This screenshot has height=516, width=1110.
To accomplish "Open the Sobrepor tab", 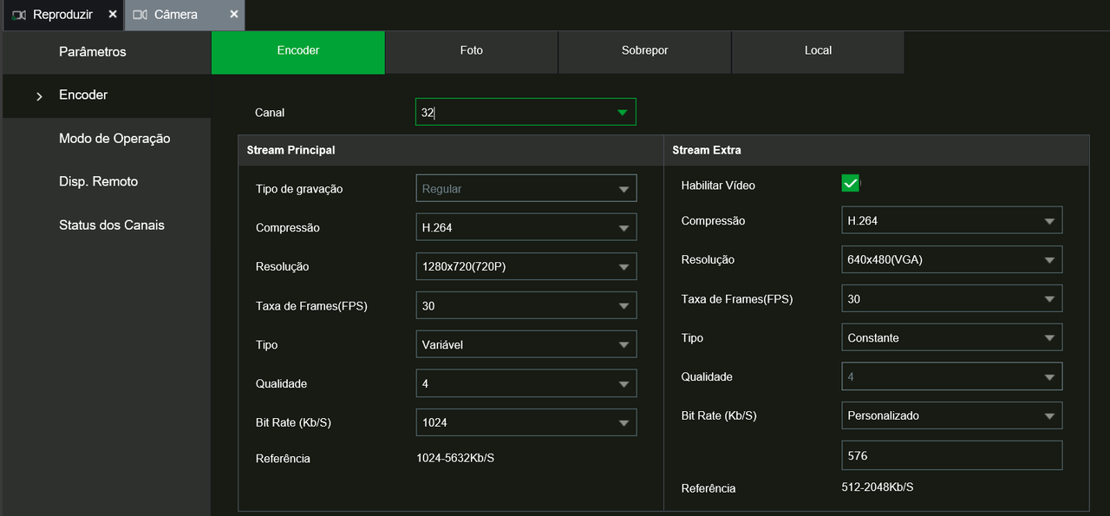I will pyautogui.click(x=645, y=52).
